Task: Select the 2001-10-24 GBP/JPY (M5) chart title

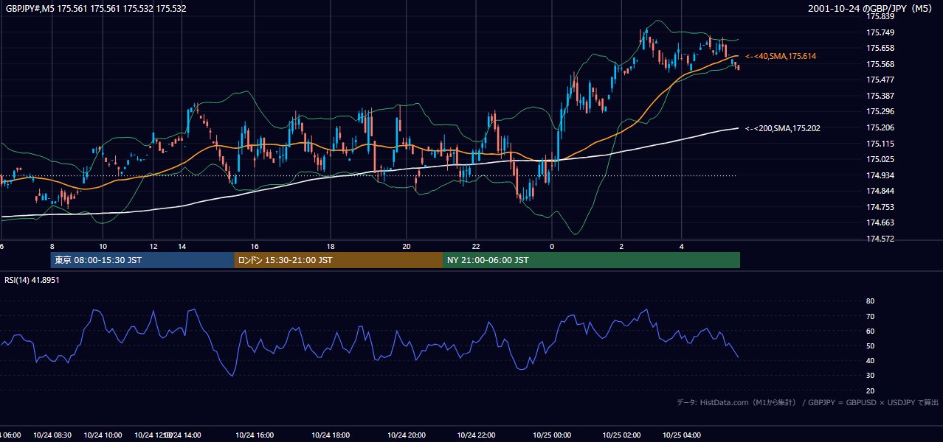Action: 870,9
